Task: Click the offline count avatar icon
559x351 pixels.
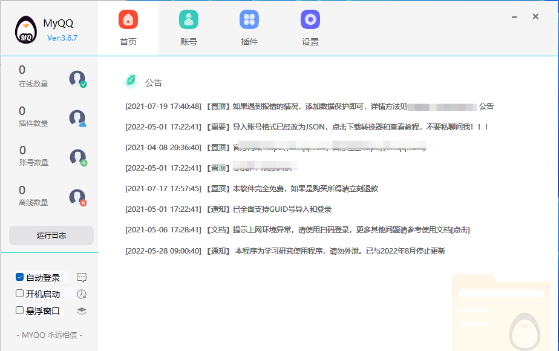Action: (77, 197)
